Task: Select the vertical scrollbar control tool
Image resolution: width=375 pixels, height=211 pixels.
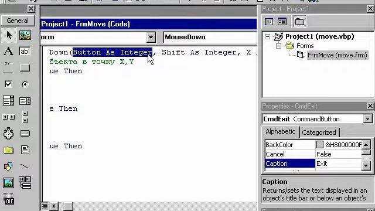Action: (x=25, y=117)
